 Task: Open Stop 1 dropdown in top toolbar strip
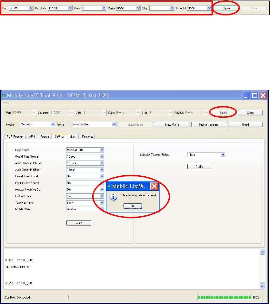(x=162, y=8)
